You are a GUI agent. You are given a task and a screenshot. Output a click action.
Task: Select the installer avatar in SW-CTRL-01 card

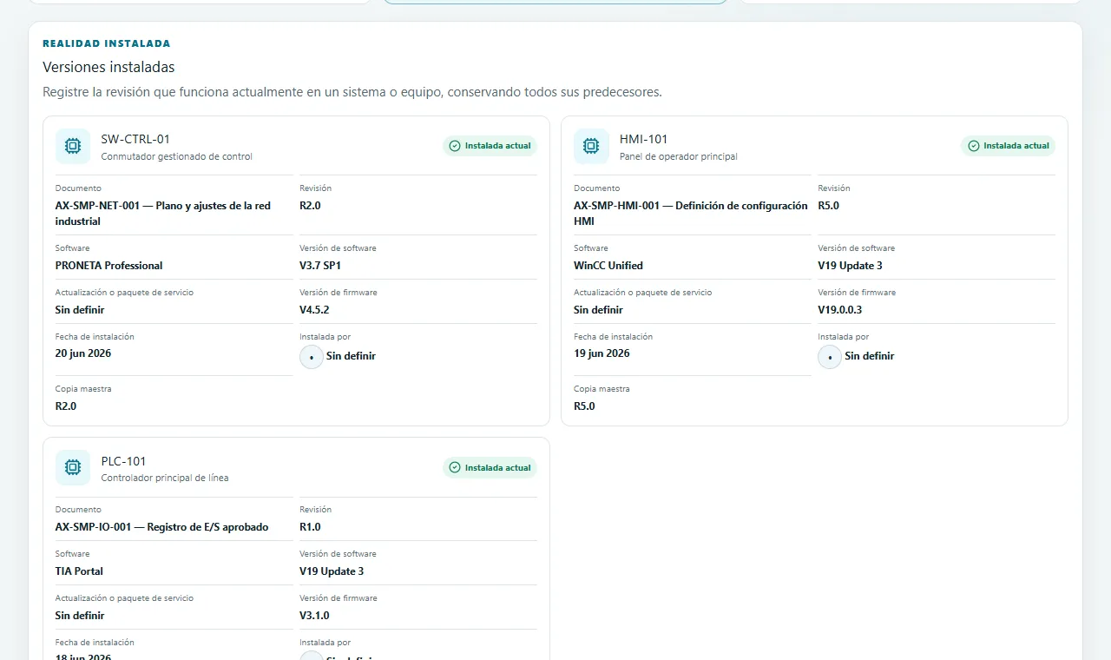coord(312,356)
